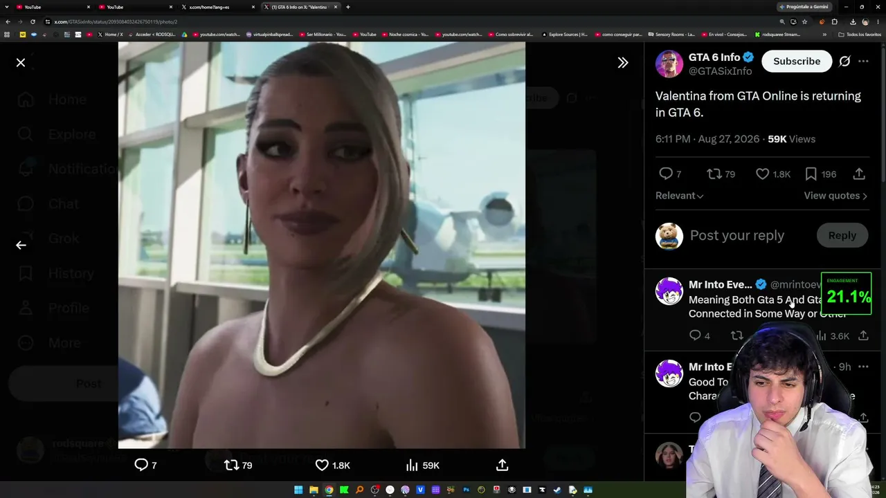This screenshot has width=886, height=498.
Task: Open the @GTASixInfo handle link
Action: pos(720,71)
